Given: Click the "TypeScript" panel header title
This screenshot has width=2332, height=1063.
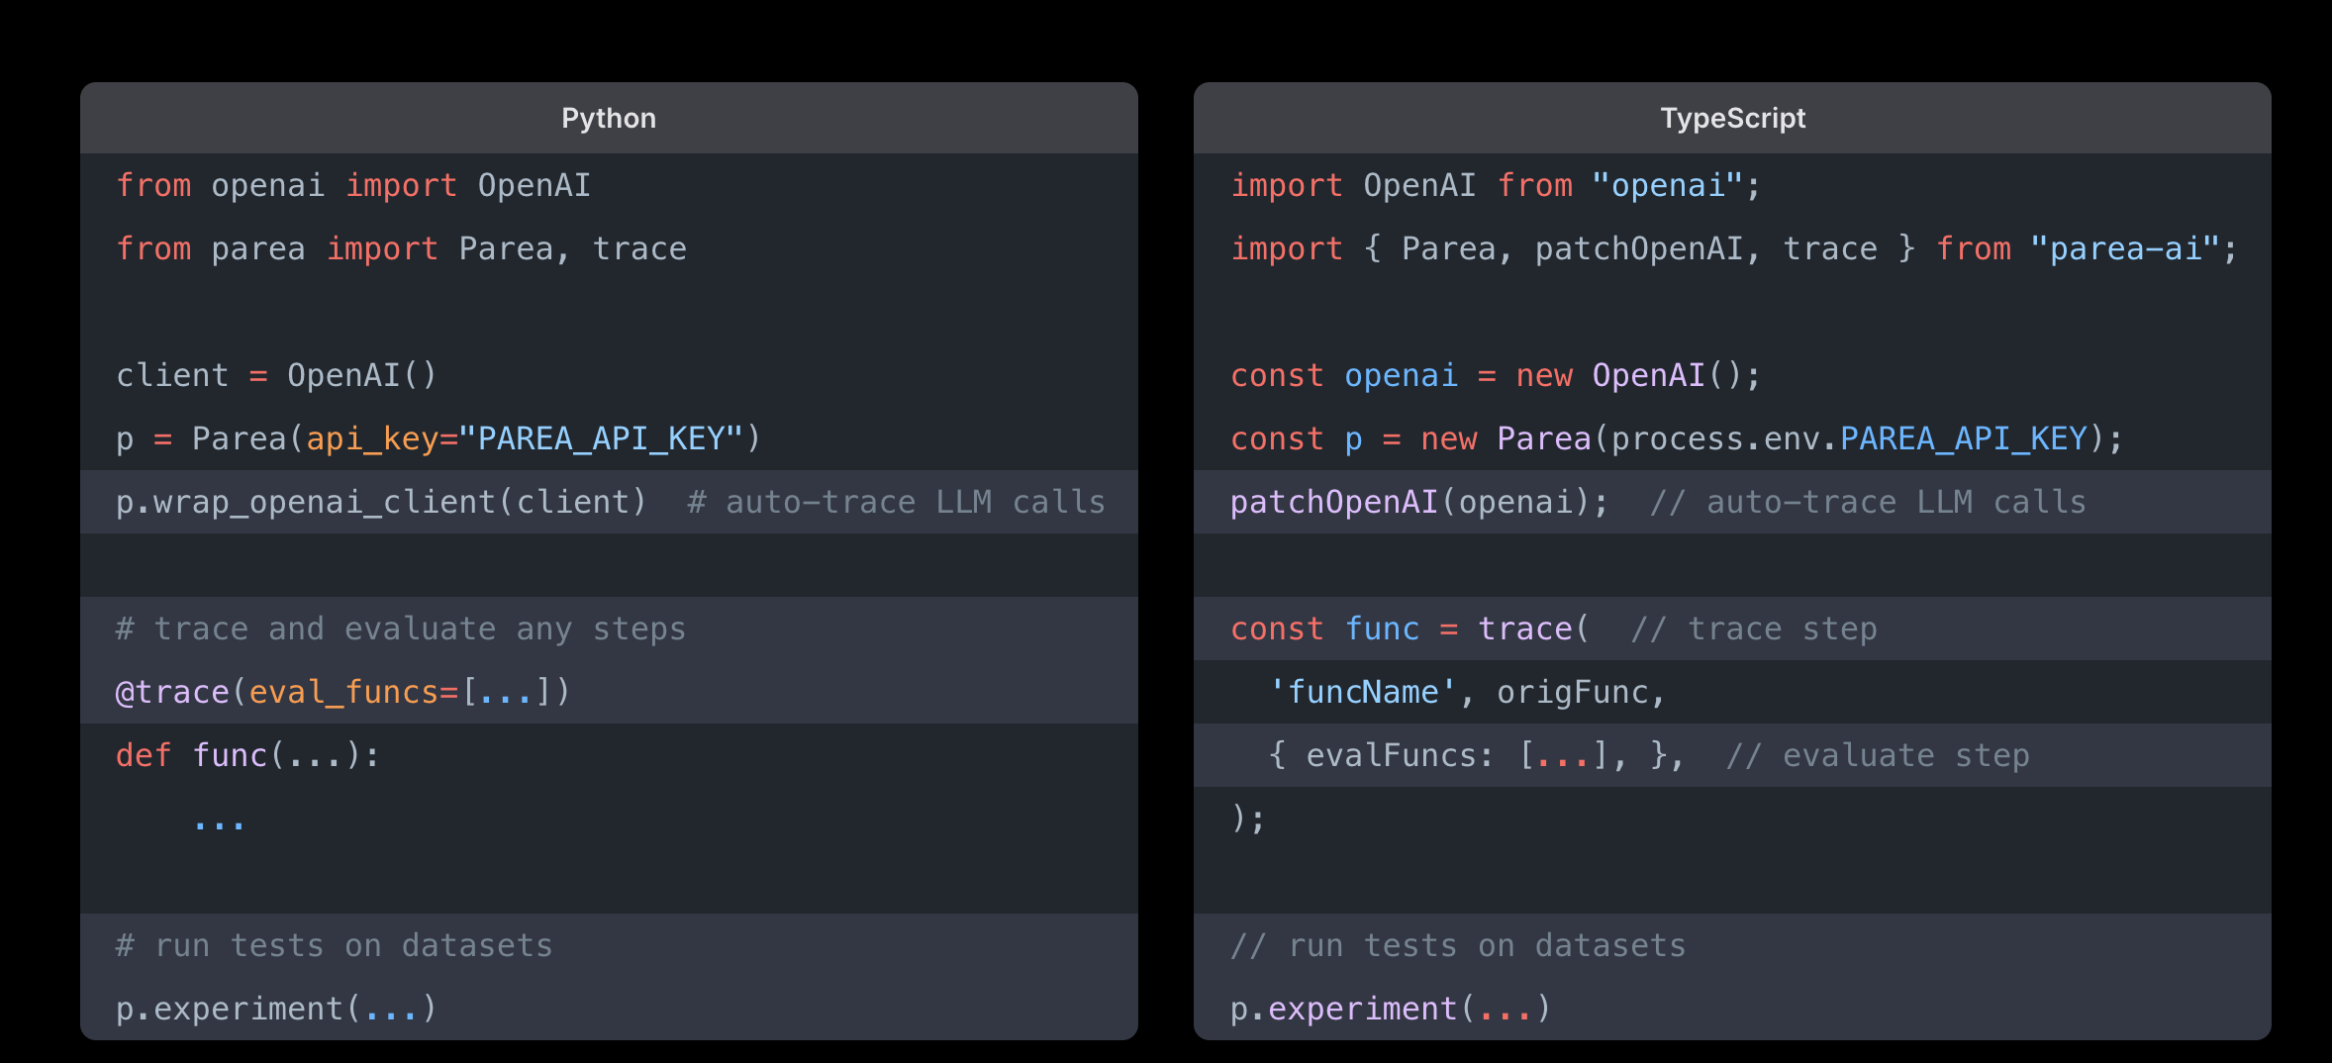Looking at the screenshot, I should [x=1732, y=119].
